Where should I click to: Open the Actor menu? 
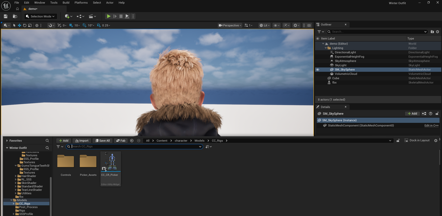(x=110, y=3)
